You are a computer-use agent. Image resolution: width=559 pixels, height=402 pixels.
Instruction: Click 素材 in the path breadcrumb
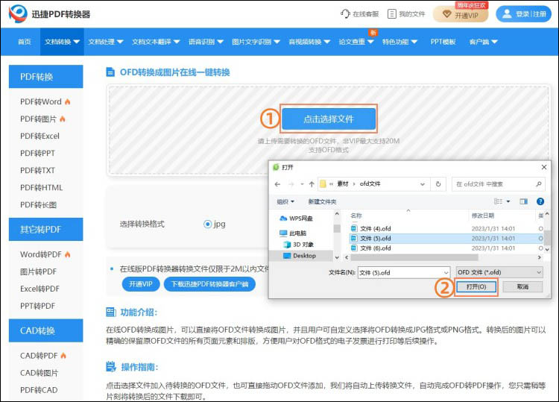(x=343, y=183)
